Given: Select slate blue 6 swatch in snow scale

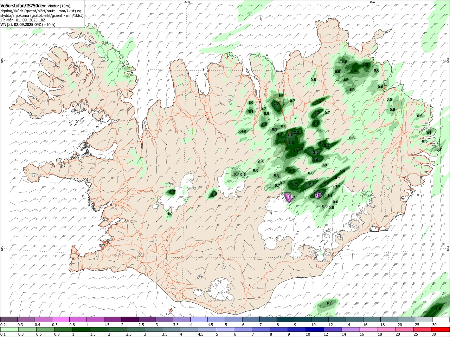Looking at the screenshot, I should [251, 319].
